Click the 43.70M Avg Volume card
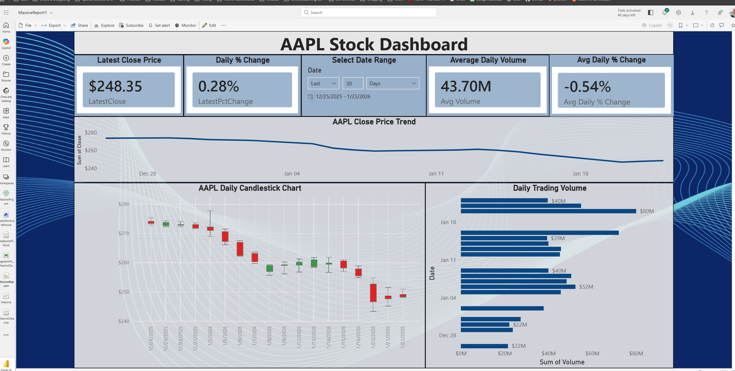 click(488, 90)
